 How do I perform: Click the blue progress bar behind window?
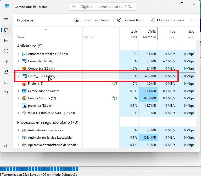tap(39, 169)
